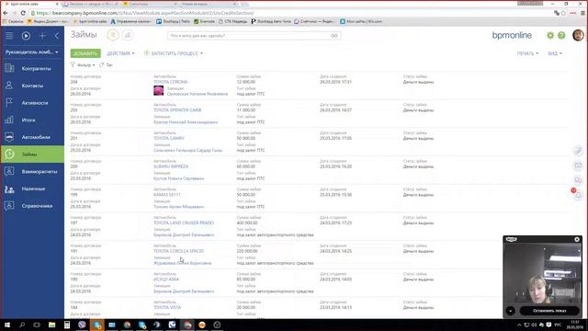
Task: Select the Займы section
Action: [x=32, y=154]
